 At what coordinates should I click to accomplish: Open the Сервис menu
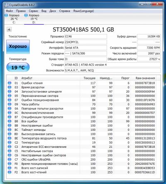pyautogui.click(x=34, y=11)
